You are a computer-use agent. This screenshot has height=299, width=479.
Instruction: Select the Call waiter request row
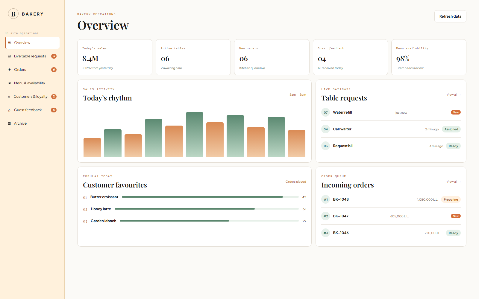(391, 129)
